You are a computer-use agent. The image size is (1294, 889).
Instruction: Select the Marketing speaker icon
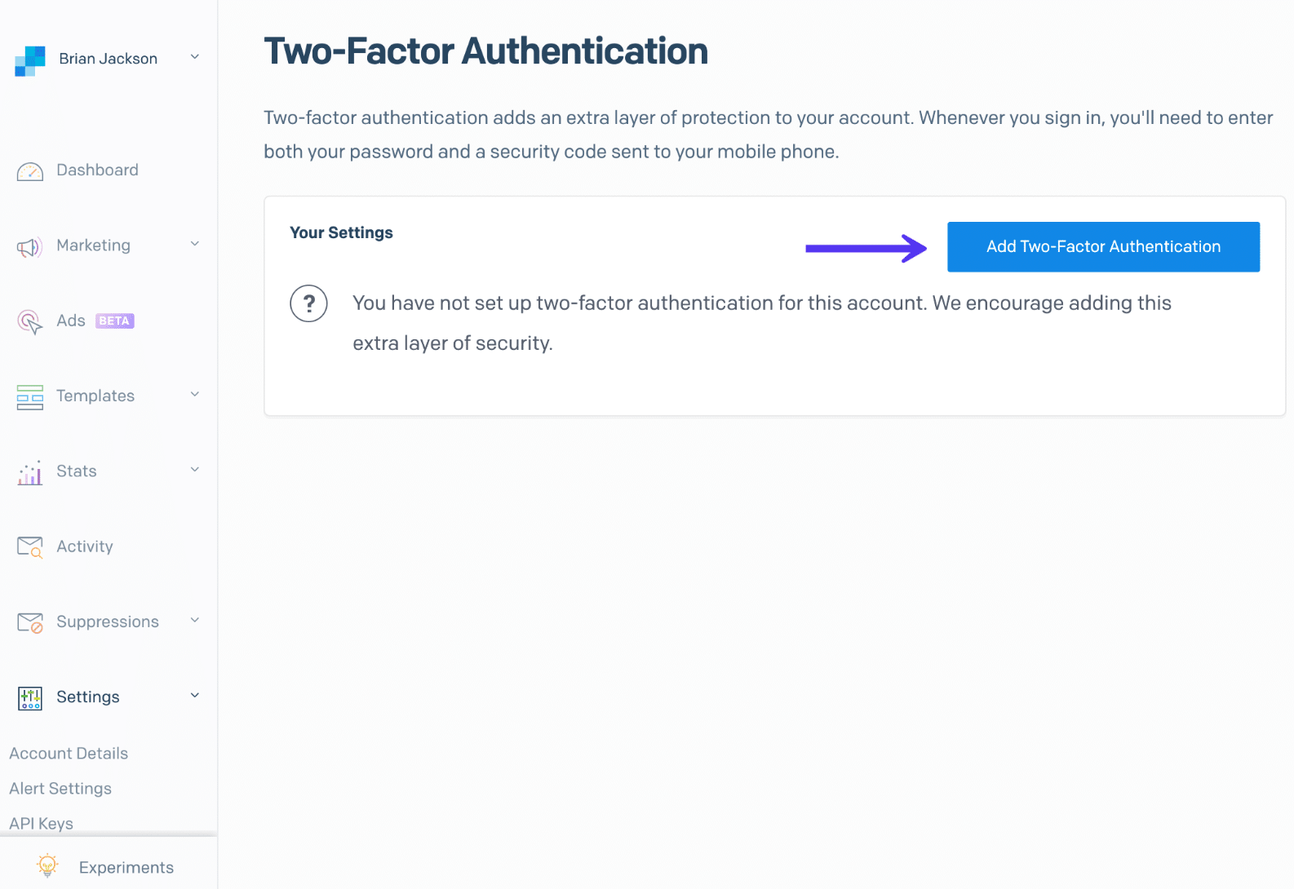click(x=29, y=246)
